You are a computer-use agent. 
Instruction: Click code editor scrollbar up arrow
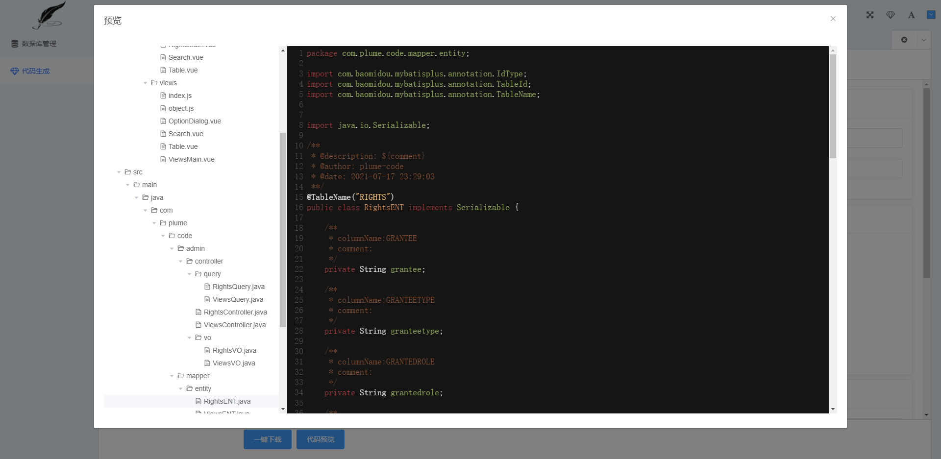pos(833,50)
